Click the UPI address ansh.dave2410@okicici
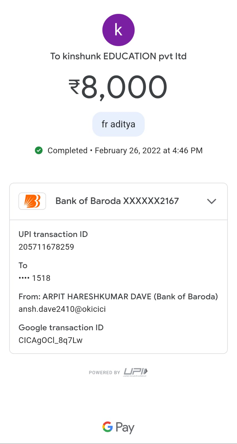This screenshot has width=237, height=444. 62,309
